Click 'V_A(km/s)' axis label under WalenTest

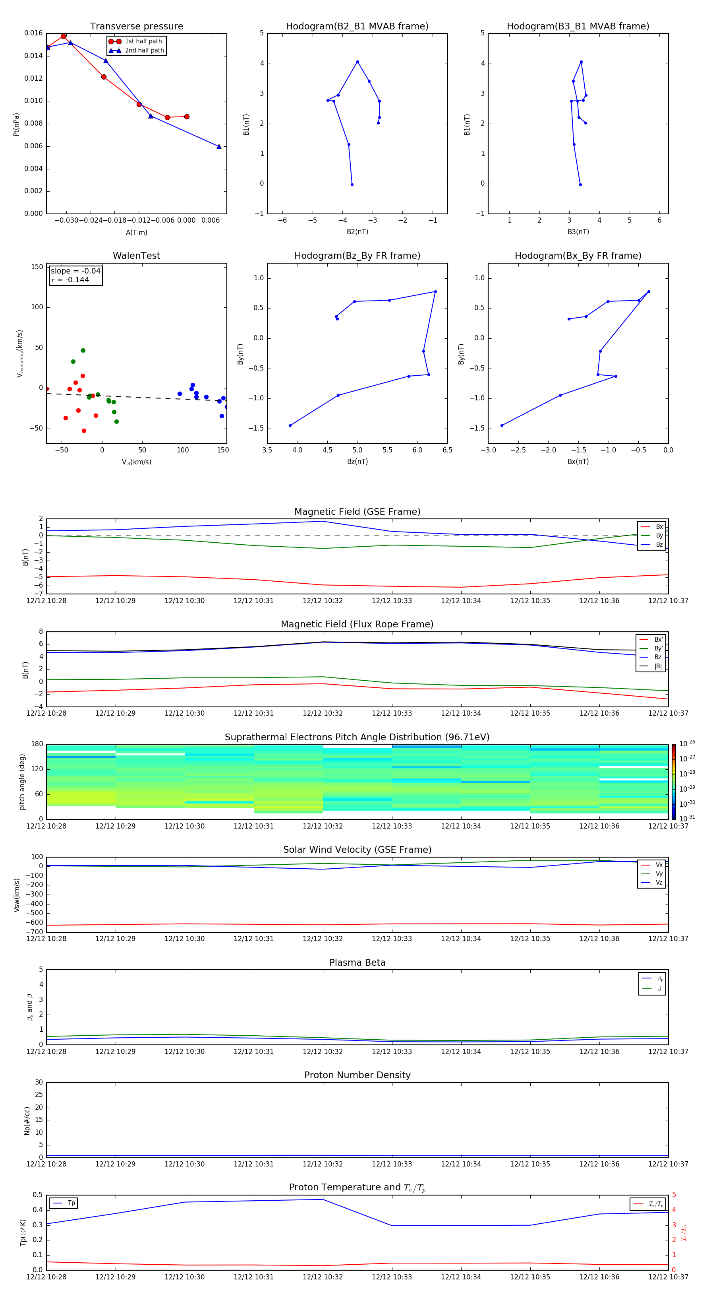point(136,462)
